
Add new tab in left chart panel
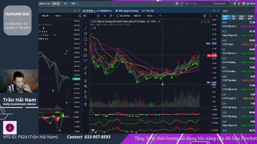click(x=75, y=11)
